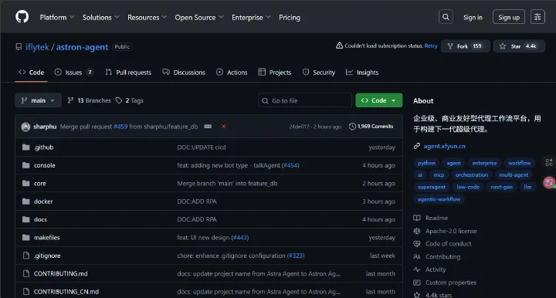556x298 pixels.
Task: Click Code of conduct heart icon
Action: [417, 244]
